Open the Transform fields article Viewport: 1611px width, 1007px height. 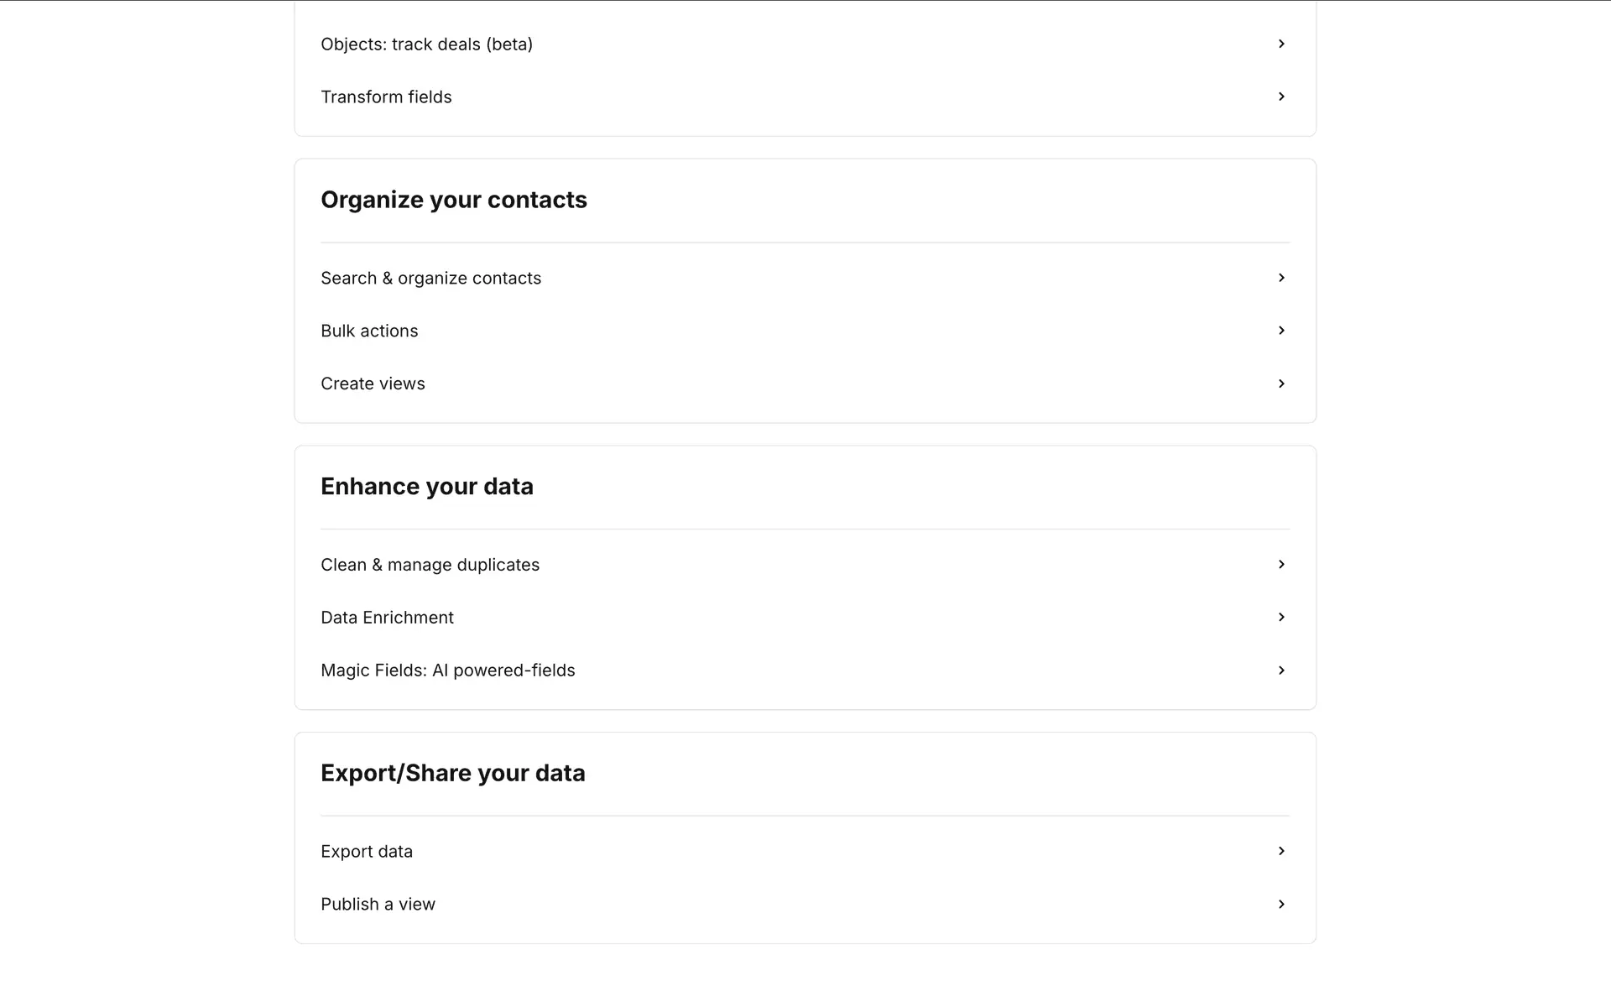tap(386, 97)
